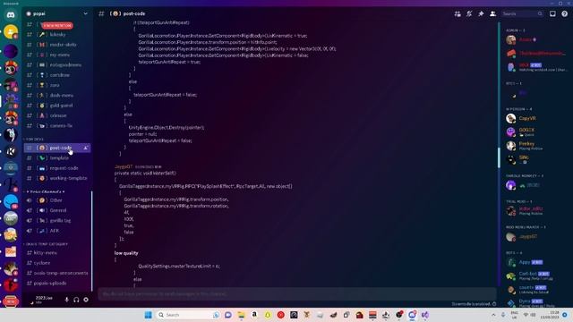
Task: Collapse the Voice Channels category
Action: (x=46, y=191)
